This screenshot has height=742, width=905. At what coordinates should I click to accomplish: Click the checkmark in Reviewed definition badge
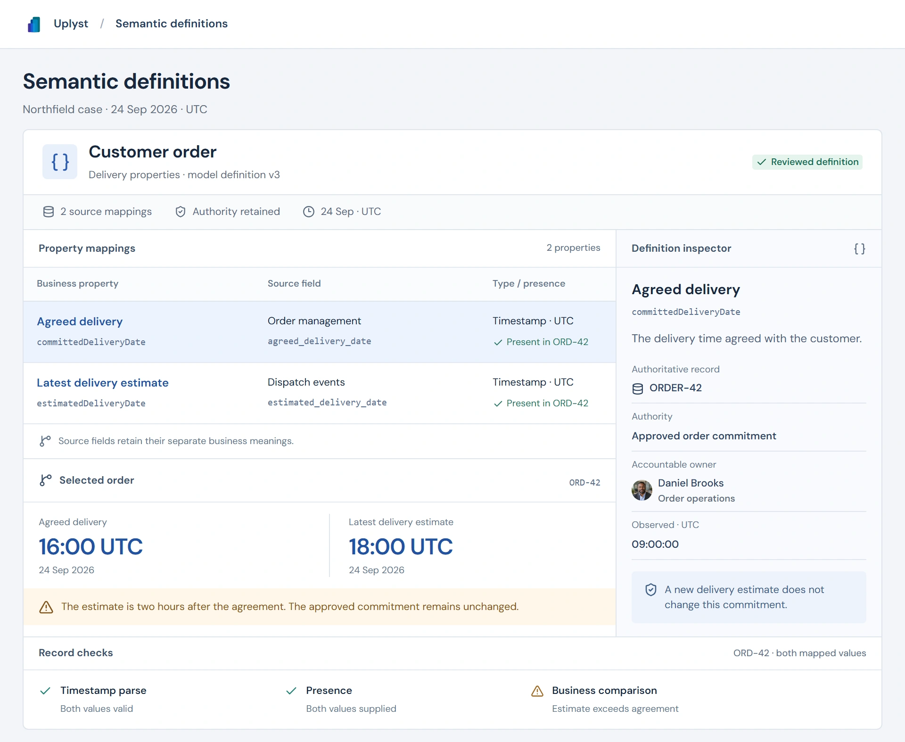coord(761,162)
